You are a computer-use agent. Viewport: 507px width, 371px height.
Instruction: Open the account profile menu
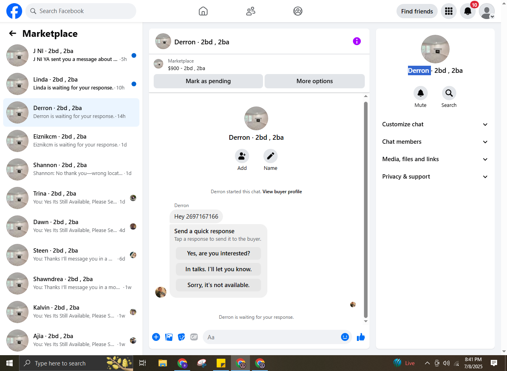(487, 11)
